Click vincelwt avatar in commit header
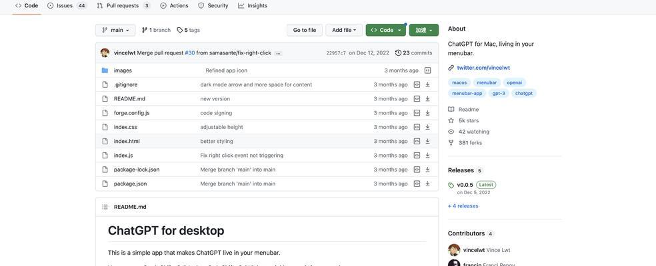 [105, 53]
